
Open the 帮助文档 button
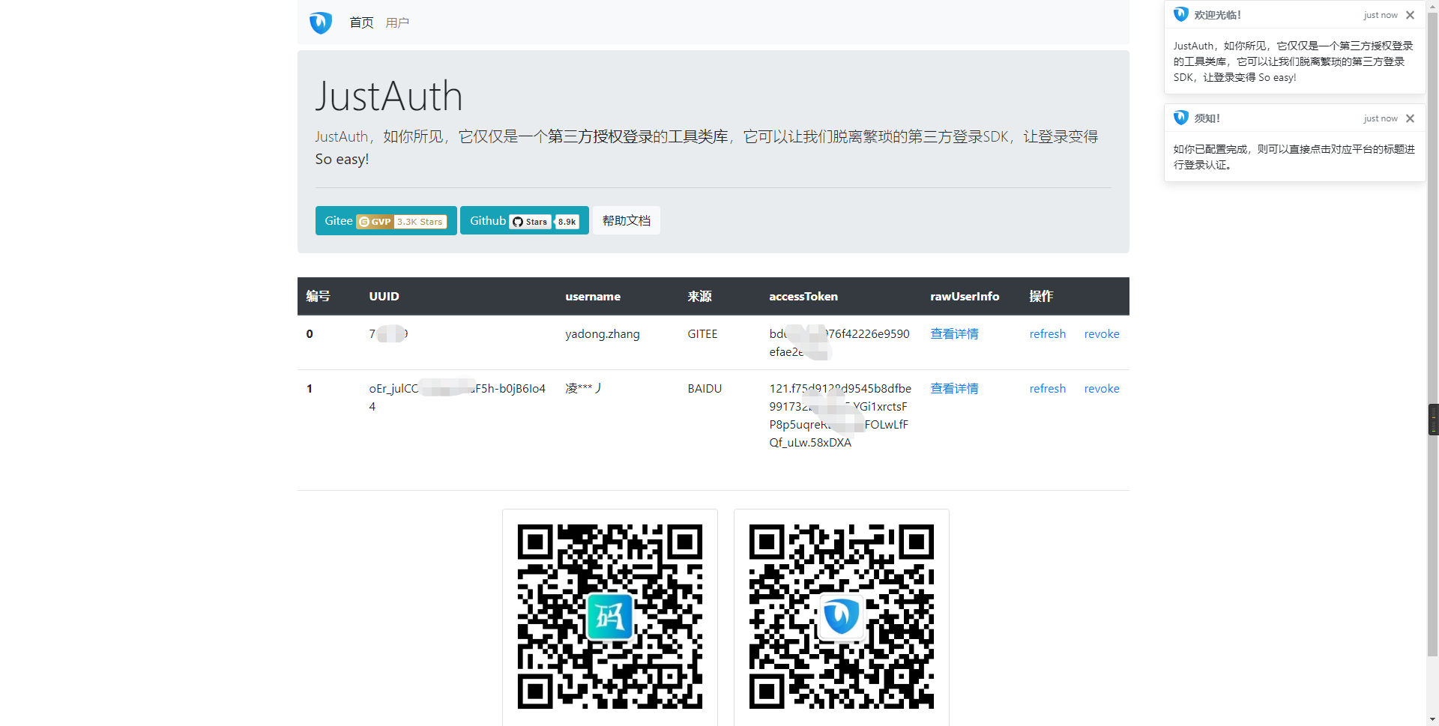tap(627, 220)
